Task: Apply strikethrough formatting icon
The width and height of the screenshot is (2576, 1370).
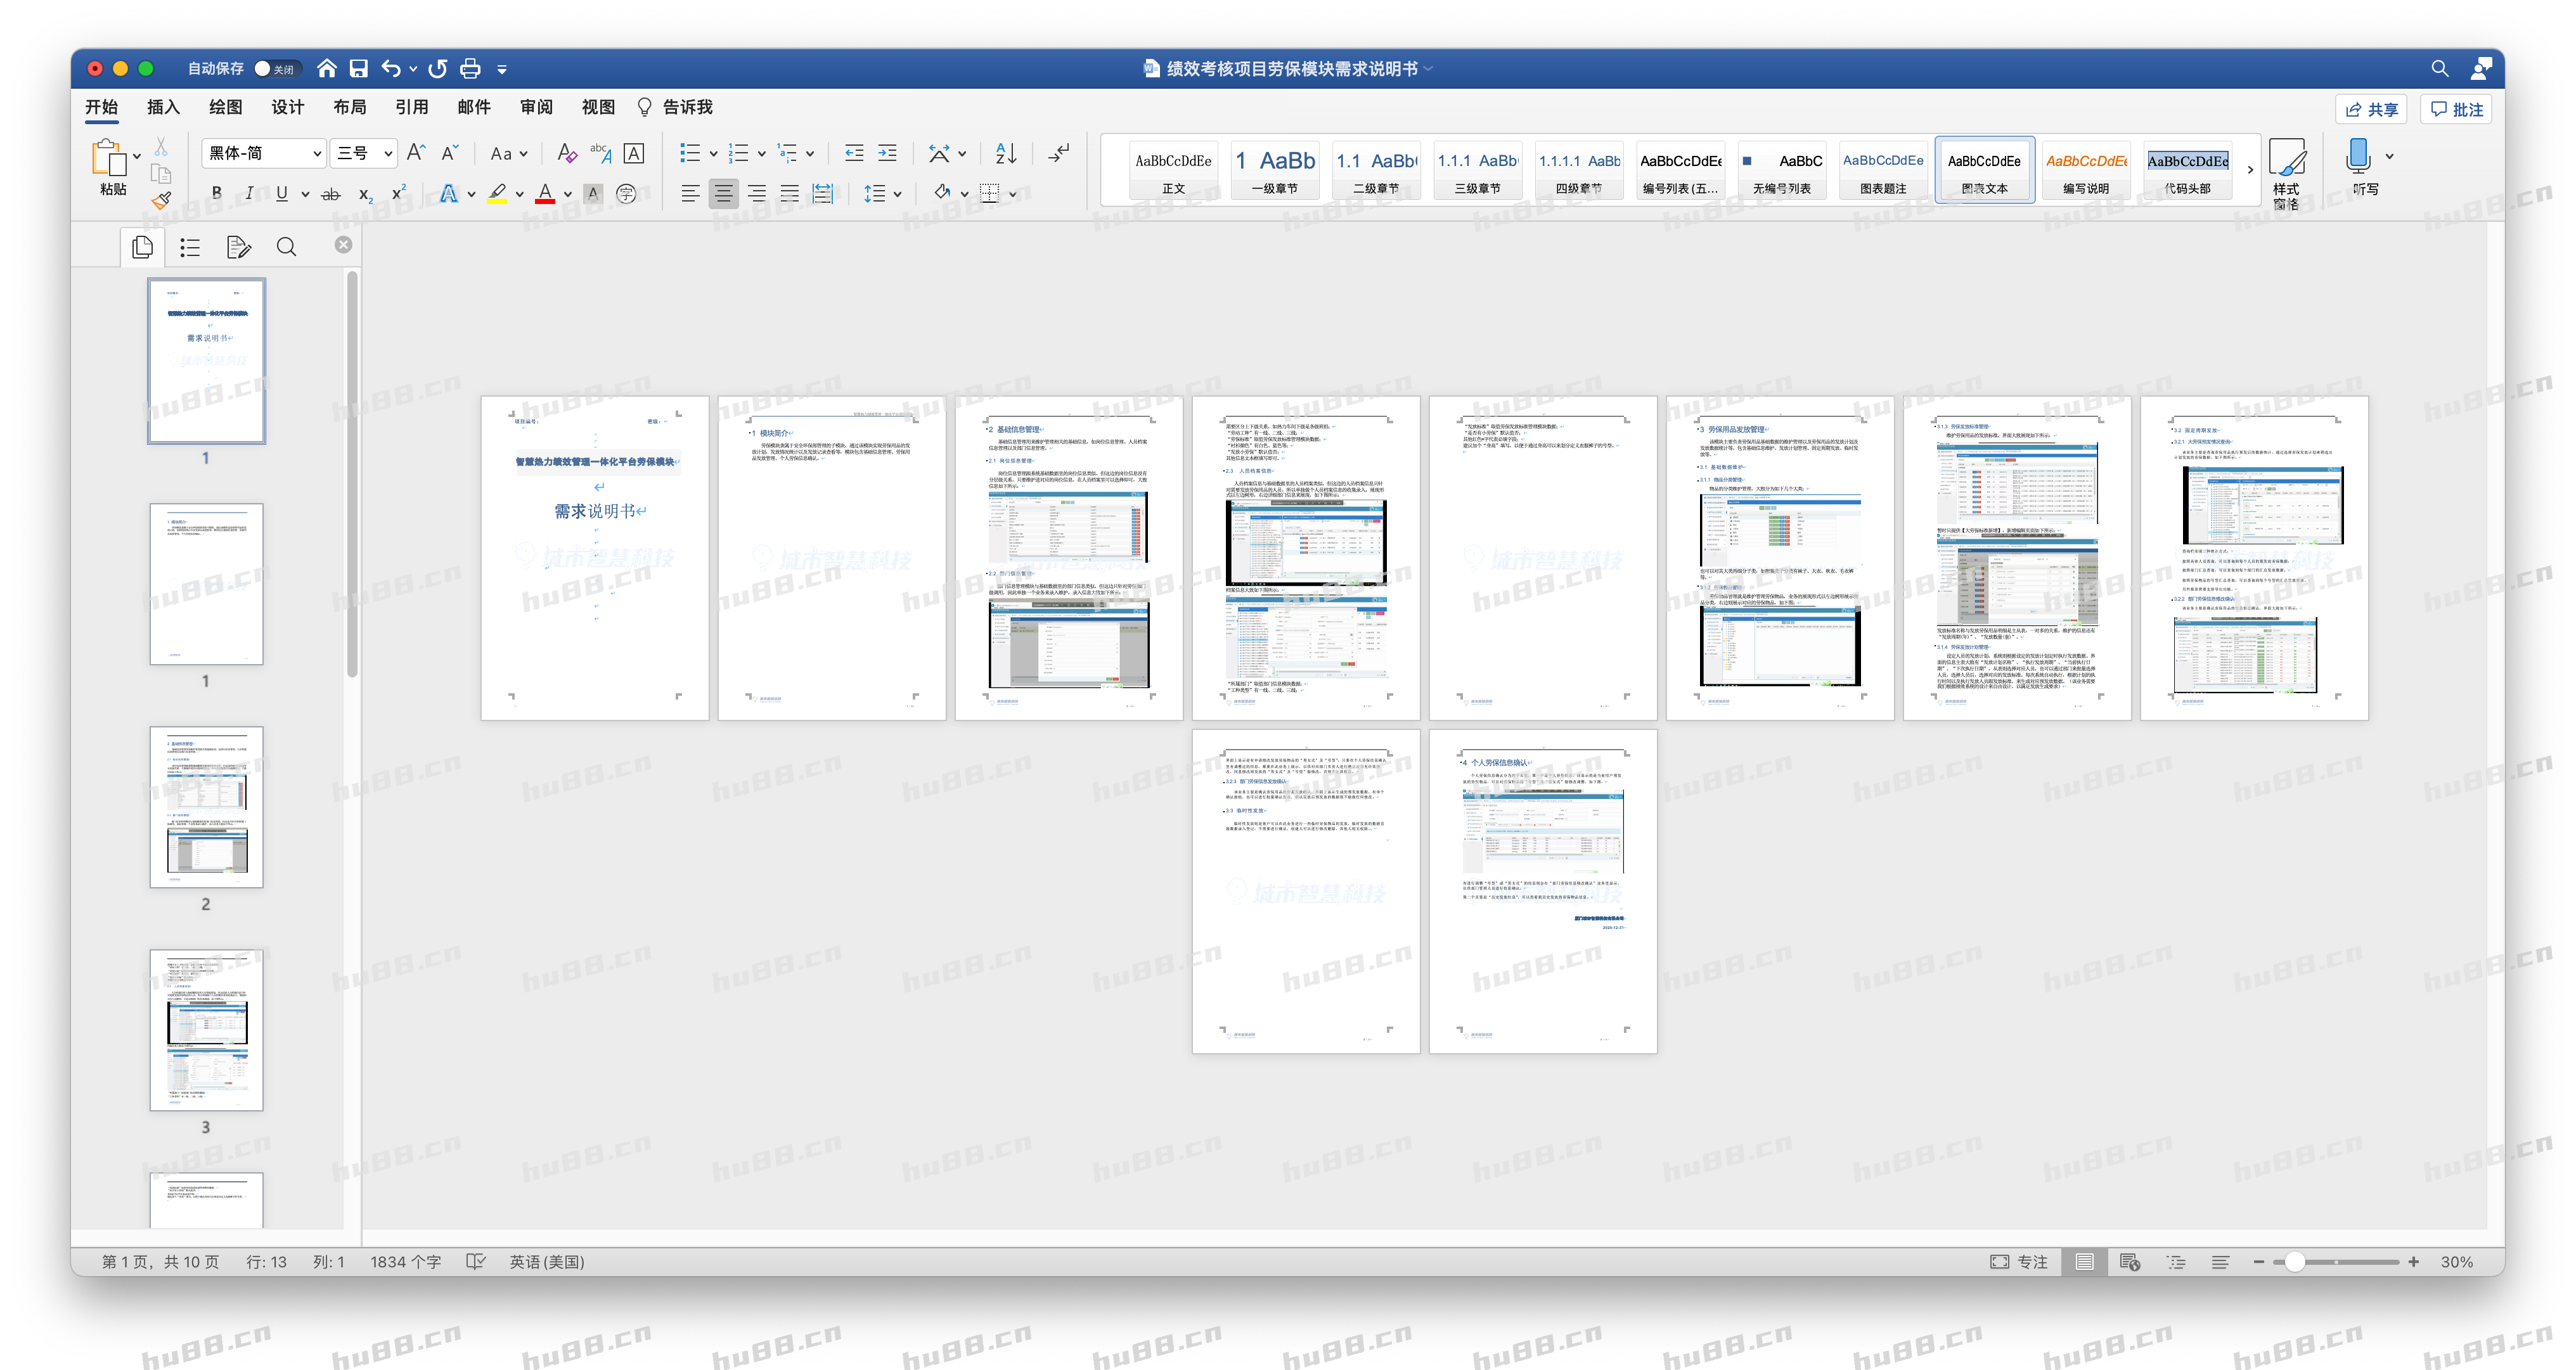Action: [331, 194]
